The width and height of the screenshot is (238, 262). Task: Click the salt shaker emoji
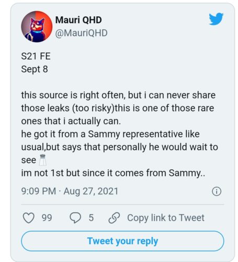click(42, 160)
